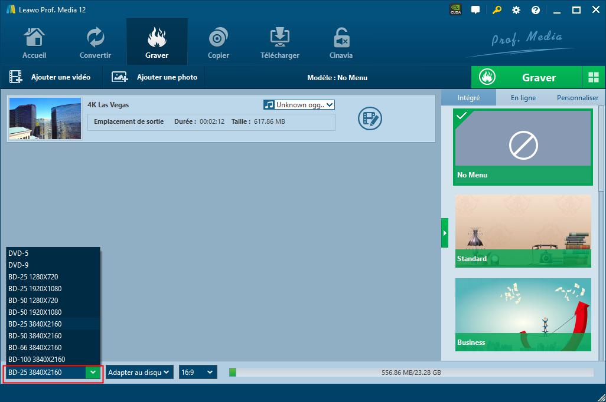This screenshot has width=606, height=402.
Task: Click the 556.86 MB/23.28 GB text
Action: [411, 373]
